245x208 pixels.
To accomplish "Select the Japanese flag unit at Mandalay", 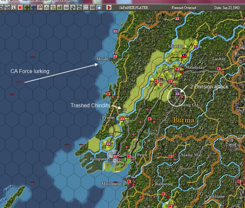I will coord(177,69).
